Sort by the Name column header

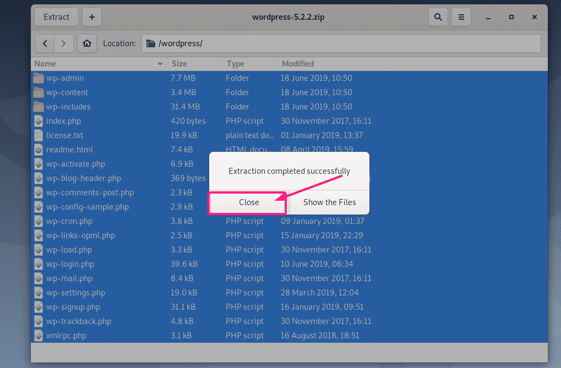[x=99, y=64]
